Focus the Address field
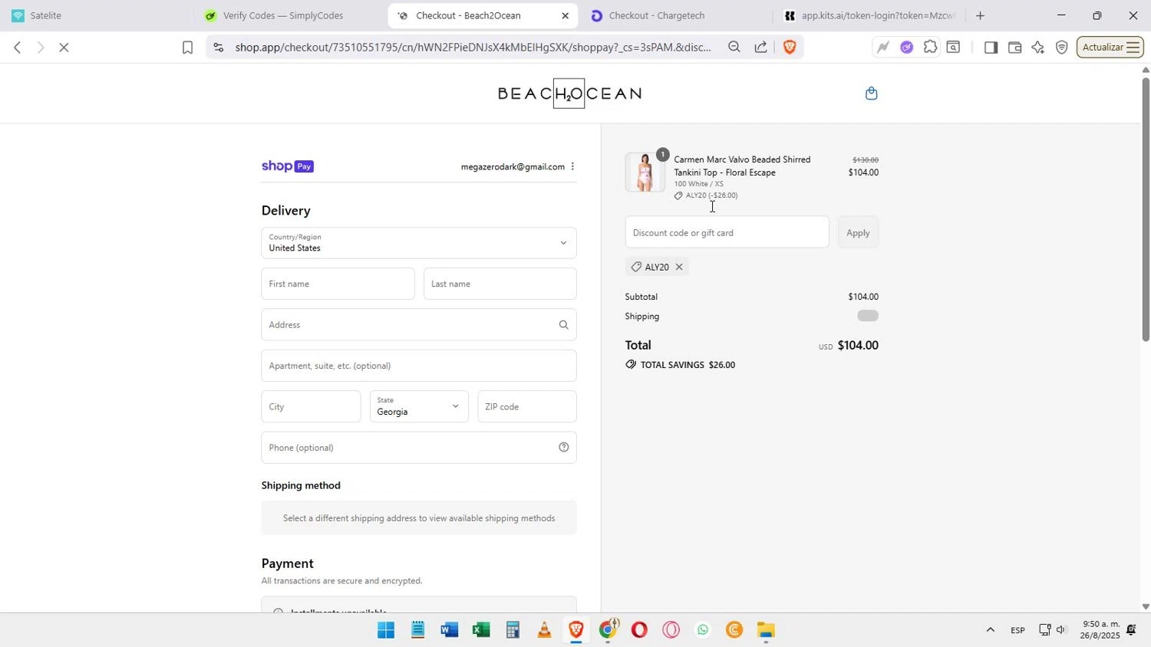1151x647 pixels. tap(419, 325)
